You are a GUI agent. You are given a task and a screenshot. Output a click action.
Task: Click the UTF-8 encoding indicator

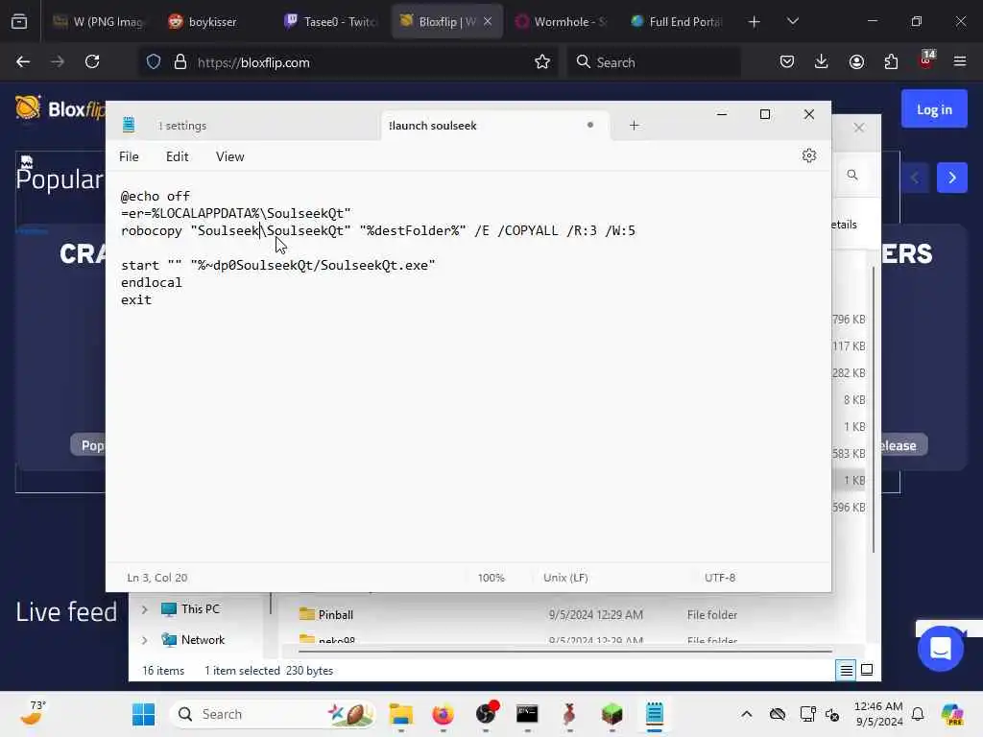720,577
